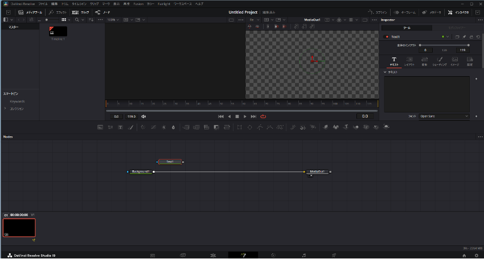484x259 pixels.
Task: Pin the Text1 tool in Inspector
Action: coord(464,37)
